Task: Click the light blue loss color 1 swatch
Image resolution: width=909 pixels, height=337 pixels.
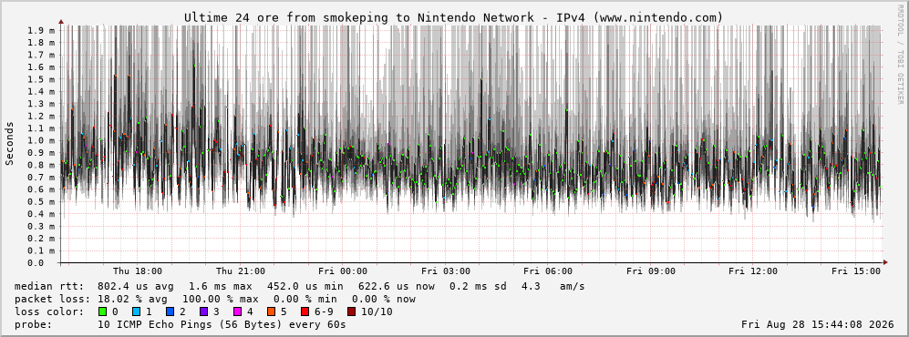Action: tap(137, 311)
